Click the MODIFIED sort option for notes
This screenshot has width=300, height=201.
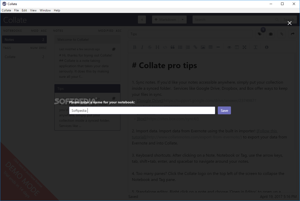(x=106, y=31)
